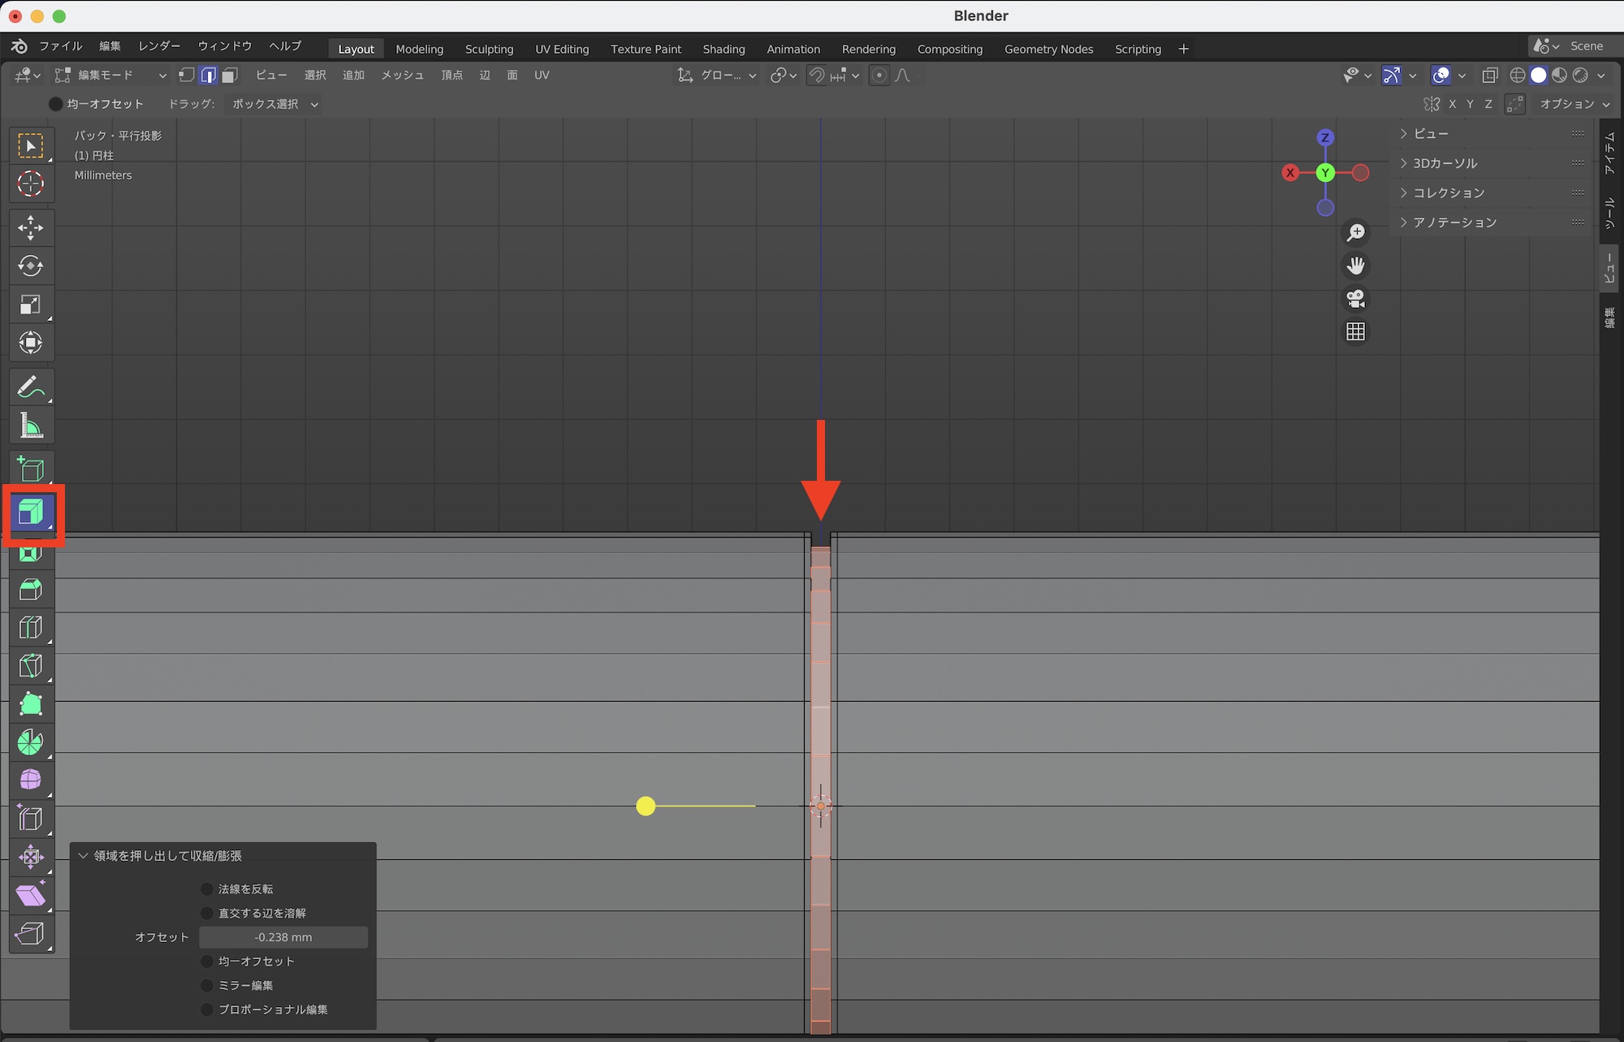
Task: Select the Loop Cut tool
Action: pyautogui.click(x=31, y=628)
